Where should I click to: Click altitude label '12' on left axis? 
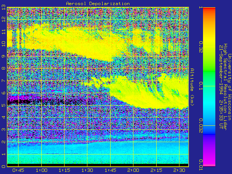pos(4,19)
